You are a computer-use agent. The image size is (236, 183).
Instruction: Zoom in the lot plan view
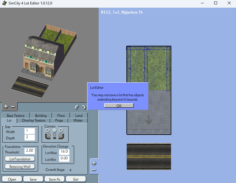point(94,163)
